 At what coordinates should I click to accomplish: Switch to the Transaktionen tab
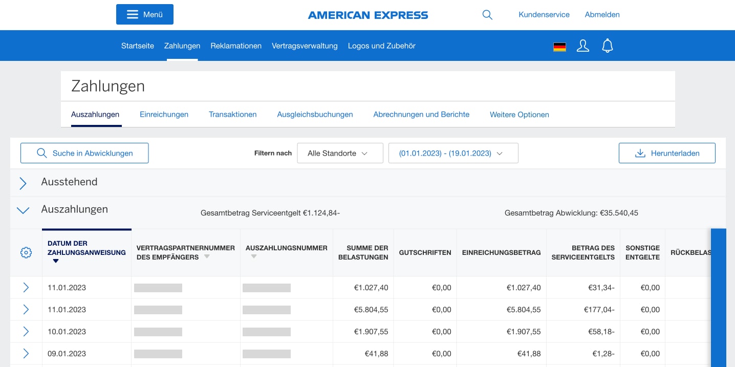click(x=232, y=114)
